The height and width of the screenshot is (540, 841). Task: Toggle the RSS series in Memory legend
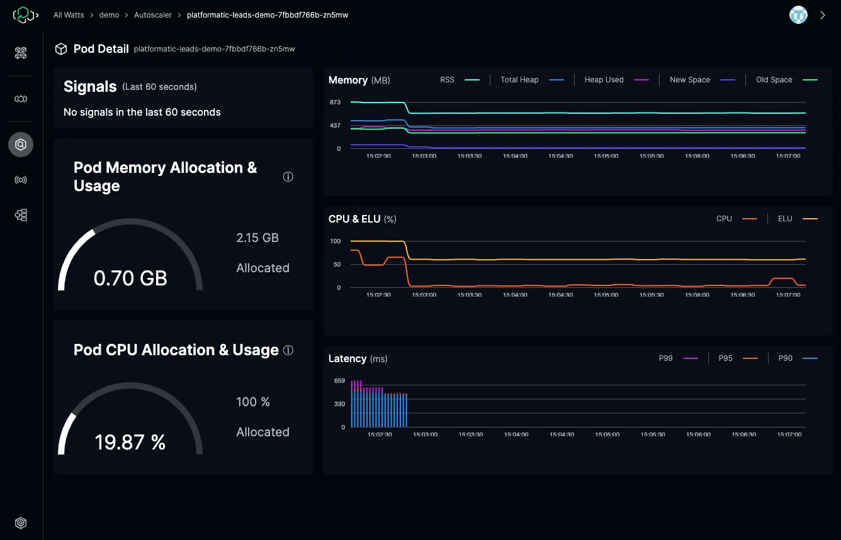[x=459, y=80]
